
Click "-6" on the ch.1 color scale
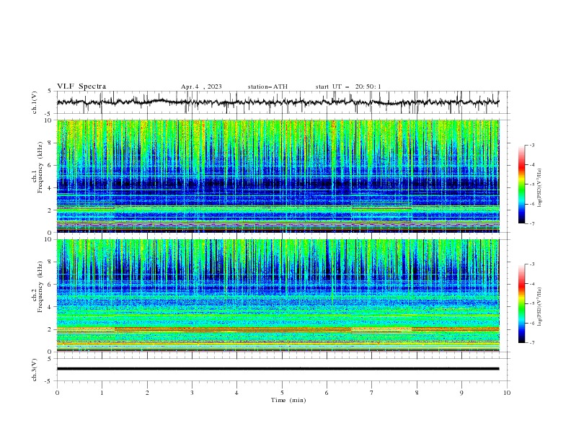[532, 204]
